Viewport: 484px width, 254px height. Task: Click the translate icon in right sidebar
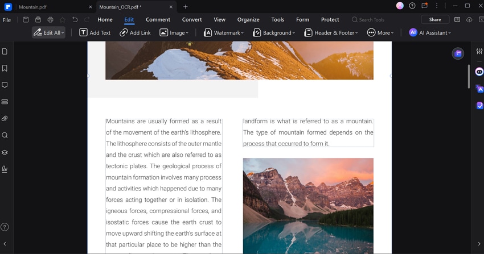tap(479, 89)
